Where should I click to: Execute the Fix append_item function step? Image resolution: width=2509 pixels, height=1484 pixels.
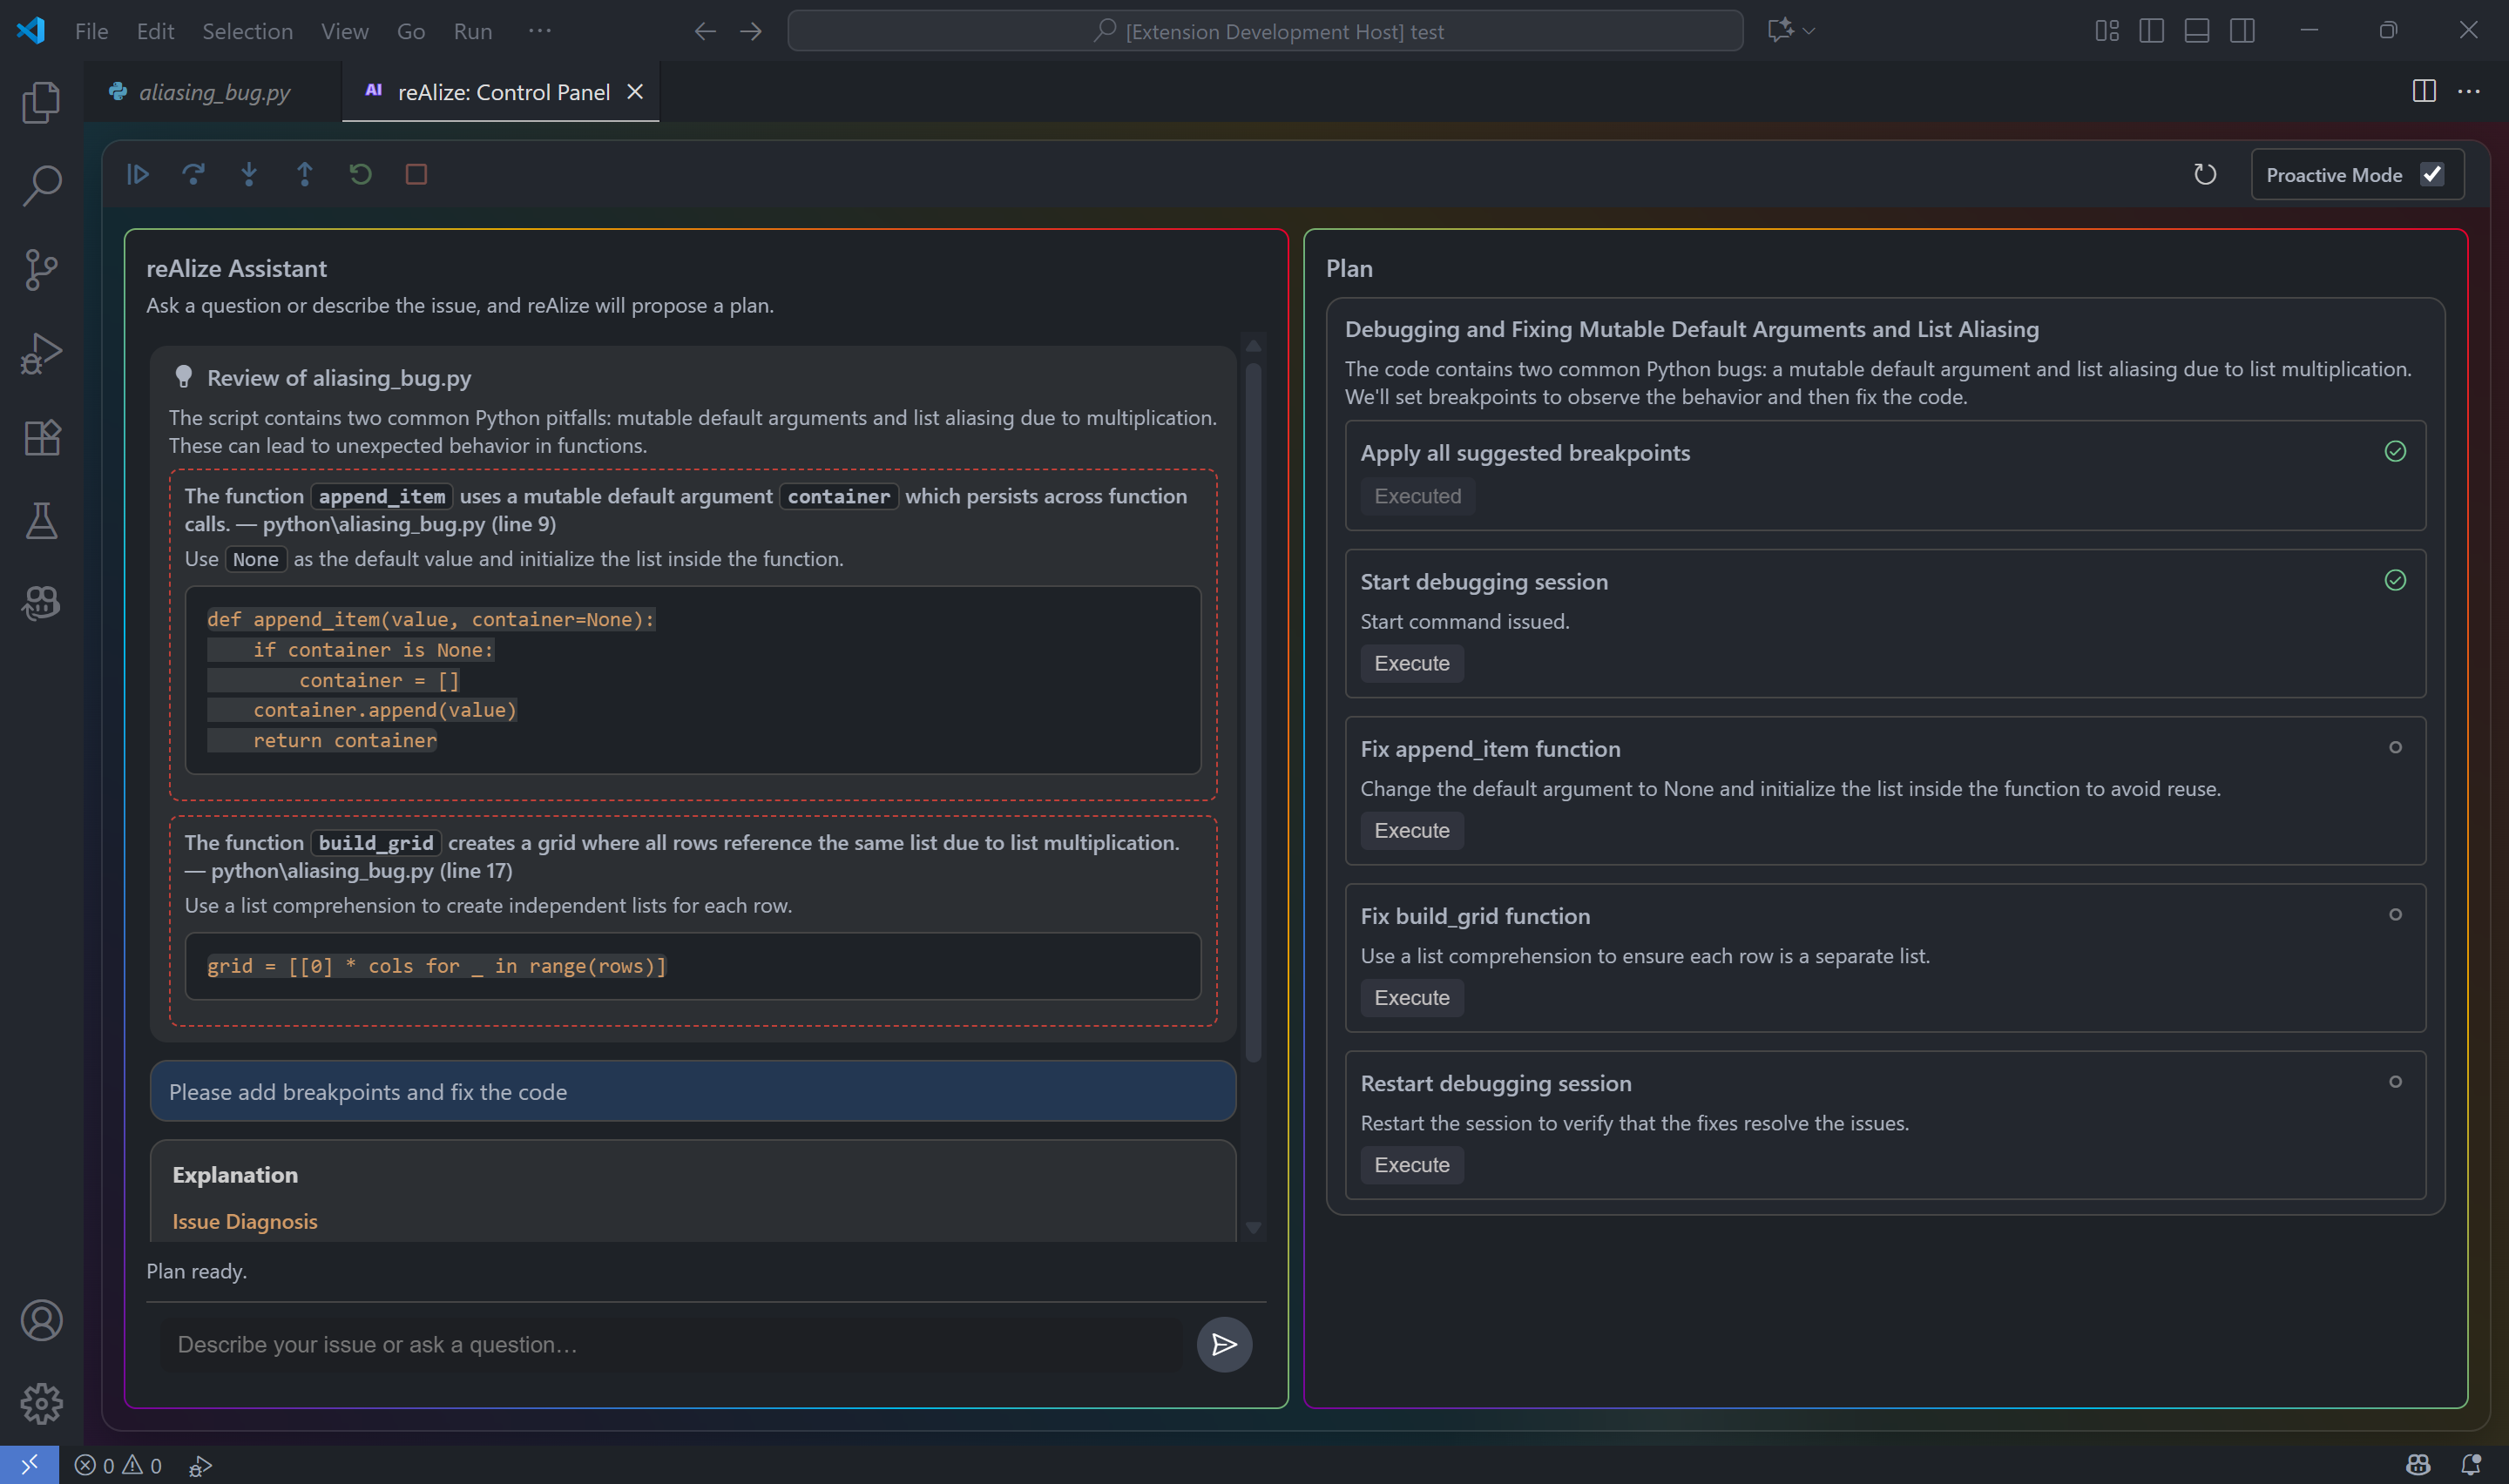coord(1411,830)
